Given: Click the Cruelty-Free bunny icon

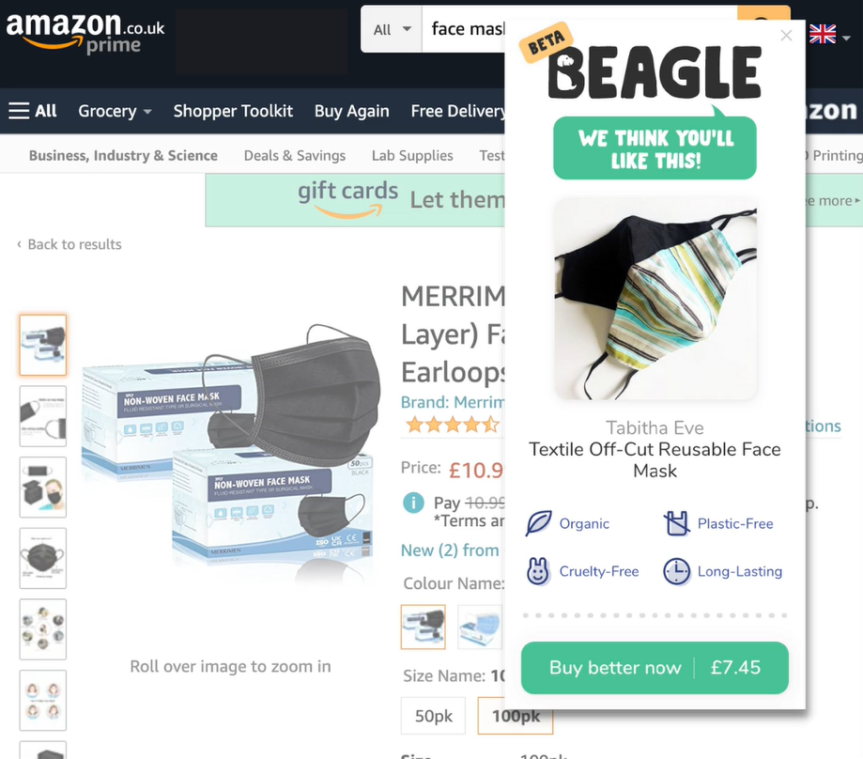Looking at the screenshot, I should (x=538, y=571).
